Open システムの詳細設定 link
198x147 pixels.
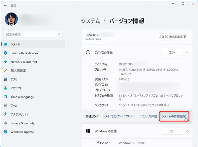point(174,116)
